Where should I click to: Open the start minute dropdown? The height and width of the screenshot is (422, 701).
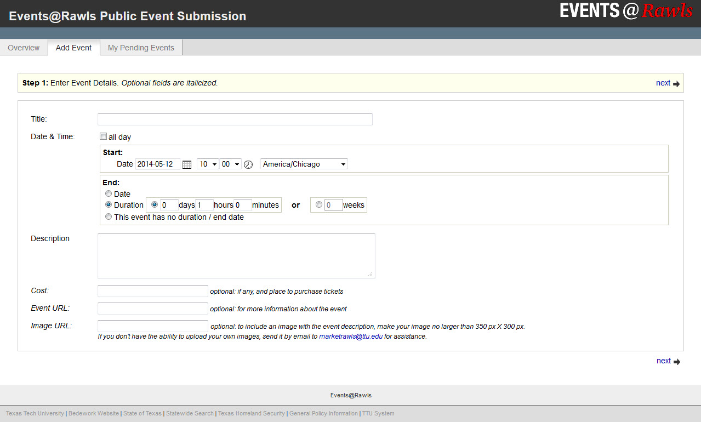point(231,164)
